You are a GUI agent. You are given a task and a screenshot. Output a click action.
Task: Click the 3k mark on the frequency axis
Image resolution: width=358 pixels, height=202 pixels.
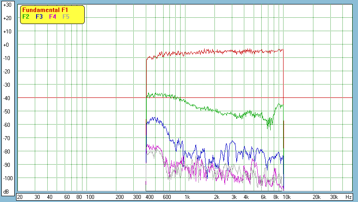coord(234,197)
